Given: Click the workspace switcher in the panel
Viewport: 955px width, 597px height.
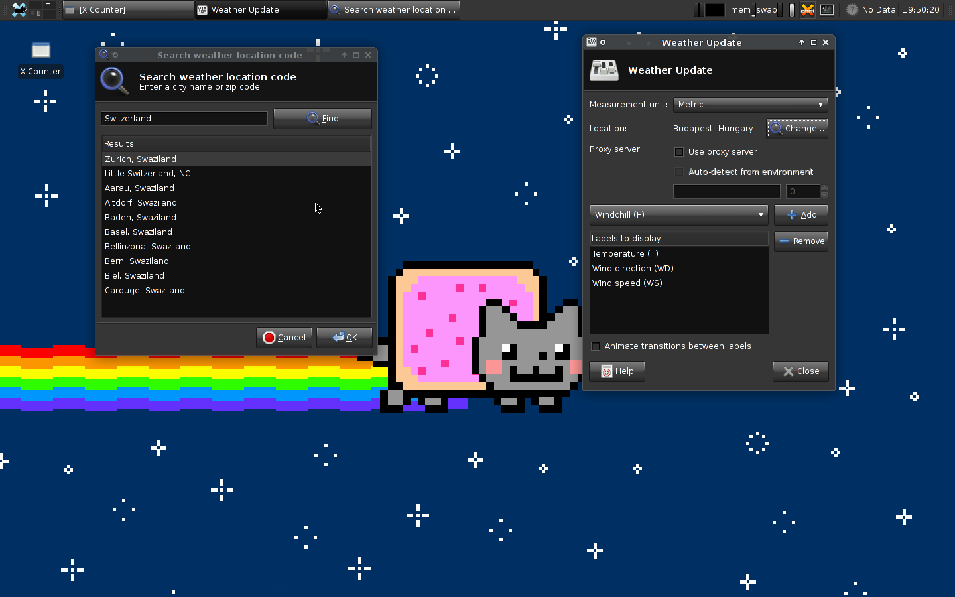Looking at the screenshot, I should (42, 9).
